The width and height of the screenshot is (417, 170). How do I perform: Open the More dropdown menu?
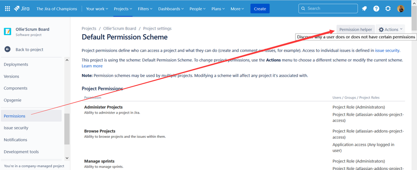tap(237, 9)
